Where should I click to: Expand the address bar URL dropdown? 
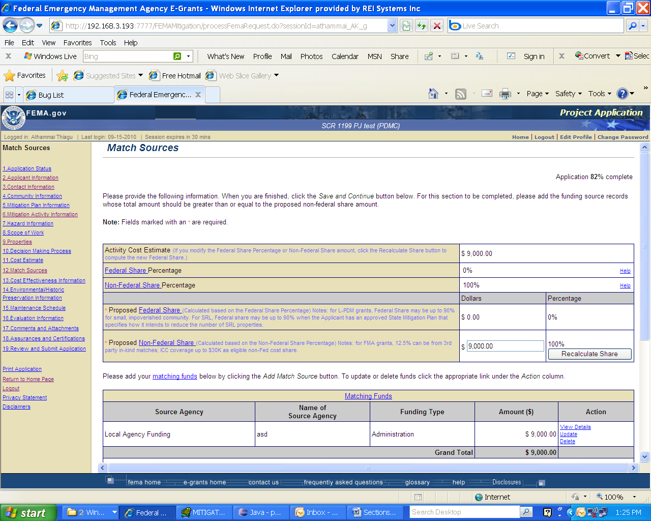pyautogui.click(x=392, y=25)
